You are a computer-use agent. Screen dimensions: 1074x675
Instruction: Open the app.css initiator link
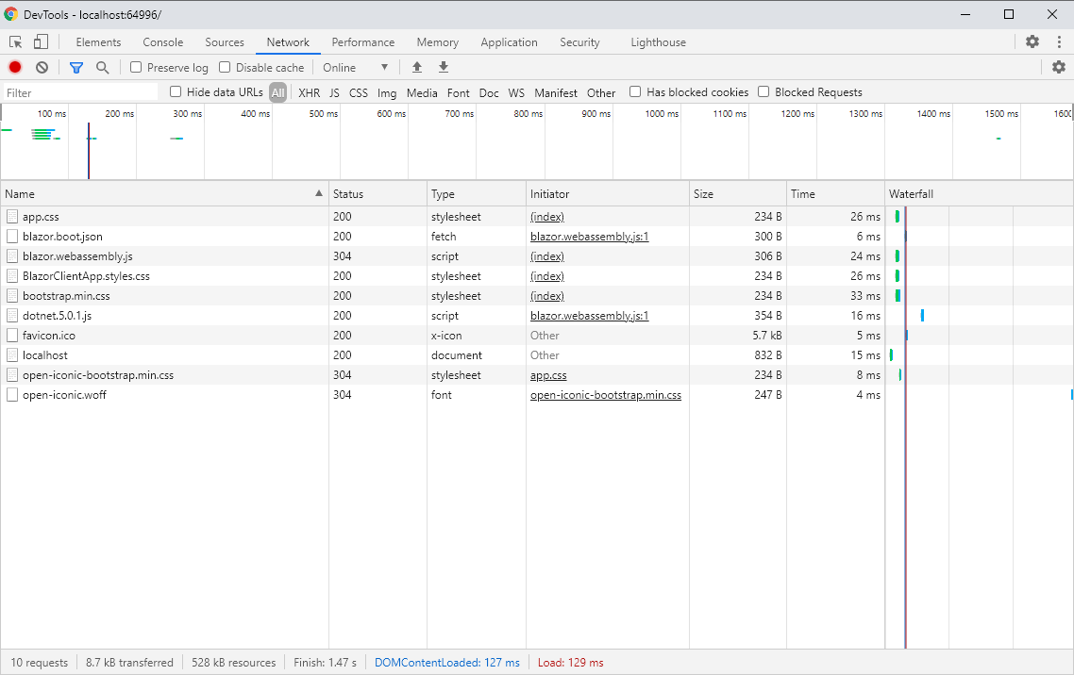point(548,374)
